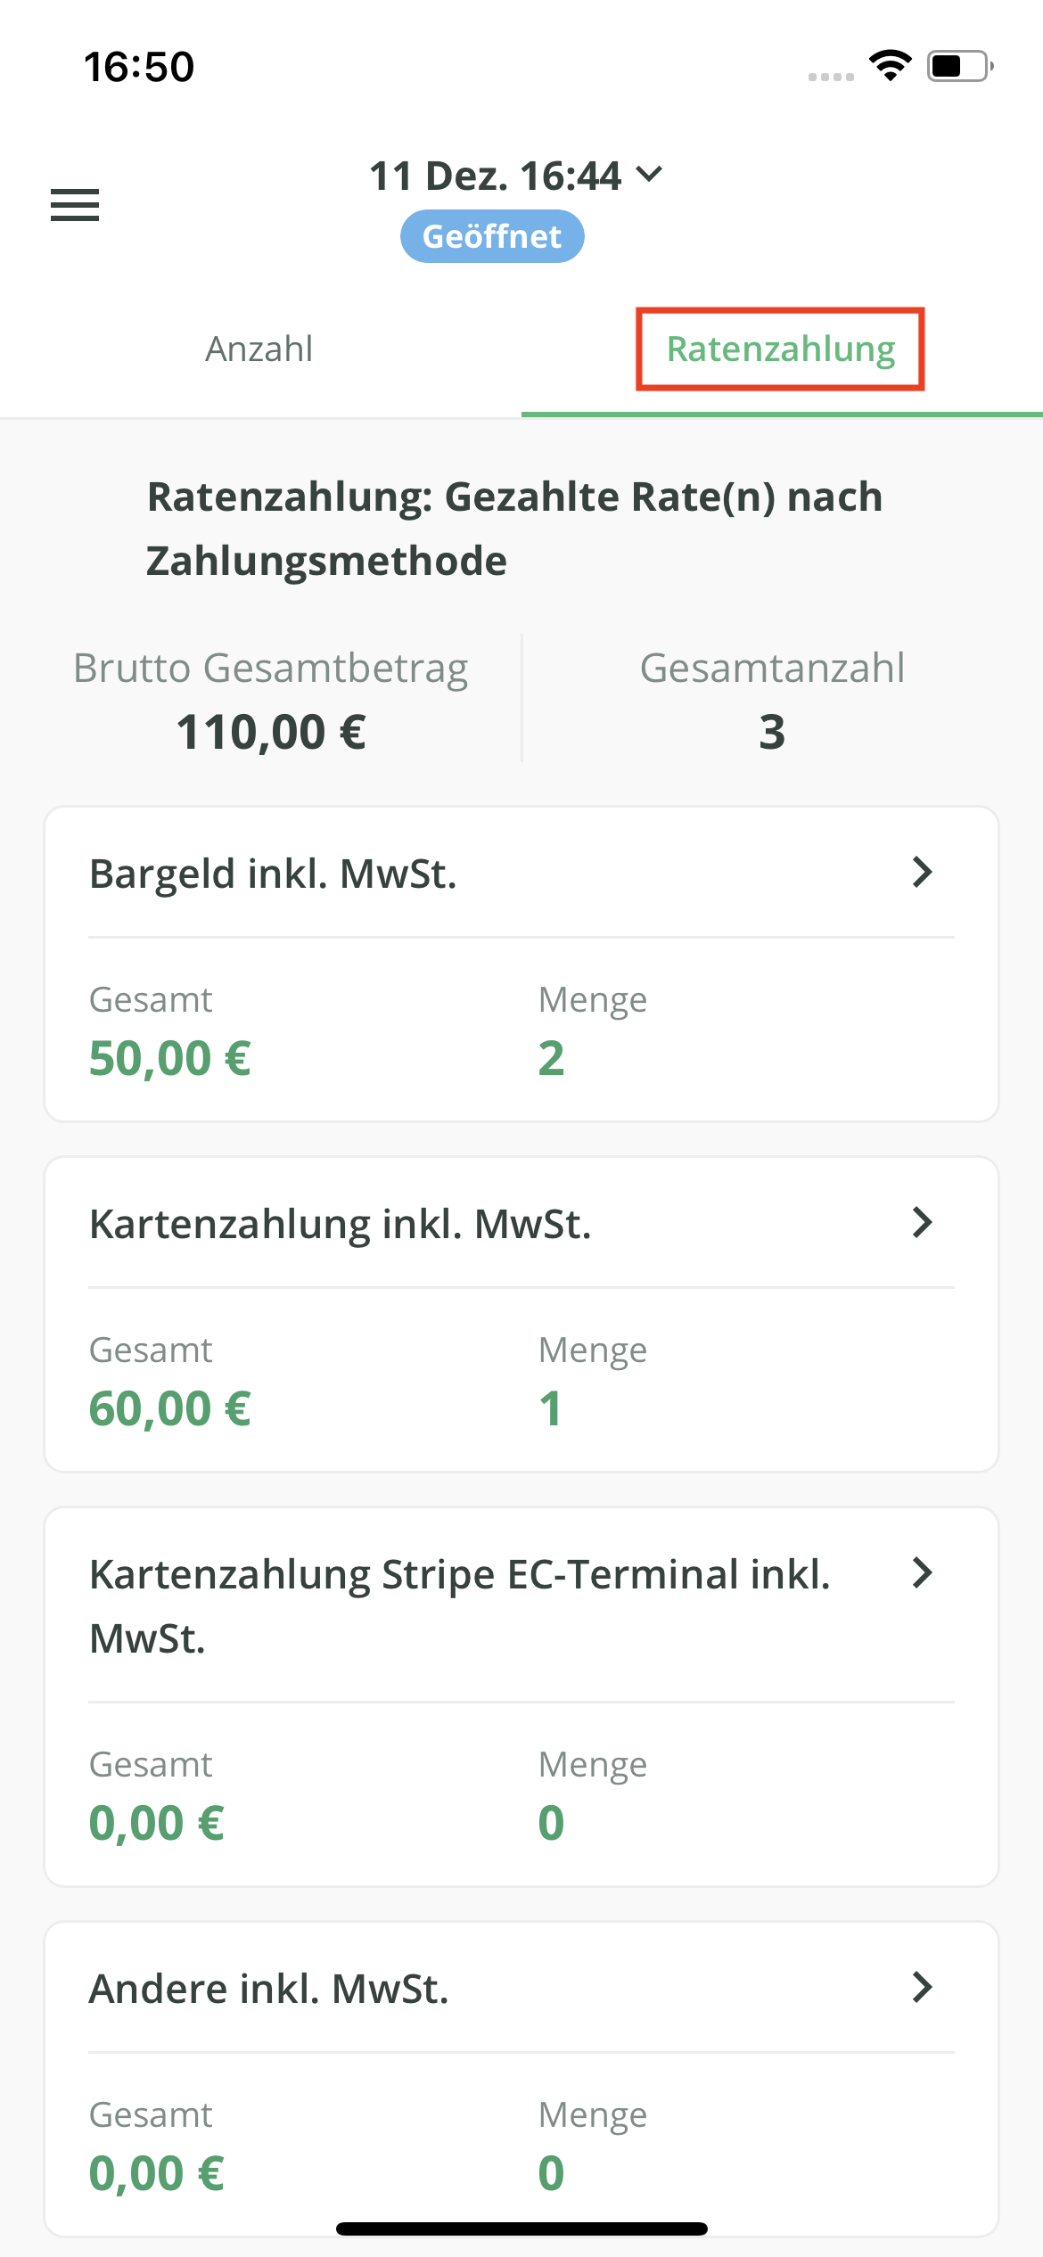Tap the Wi-Fi status icon
1043x2257 pixels.
(890, 66)
